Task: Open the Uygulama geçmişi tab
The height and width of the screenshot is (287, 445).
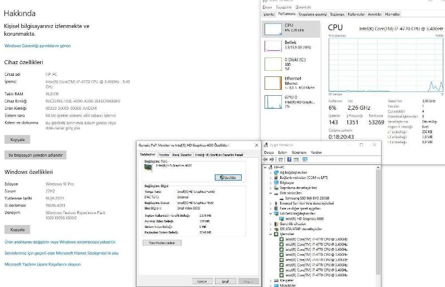Action: 313,14
